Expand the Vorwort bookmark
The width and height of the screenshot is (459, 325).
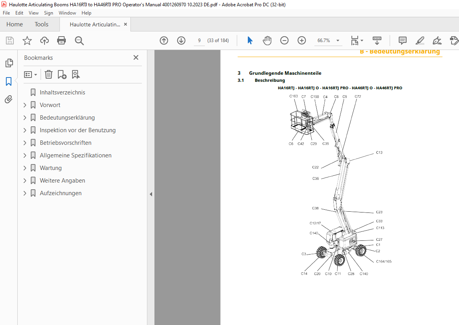click(x=25, y=105)
